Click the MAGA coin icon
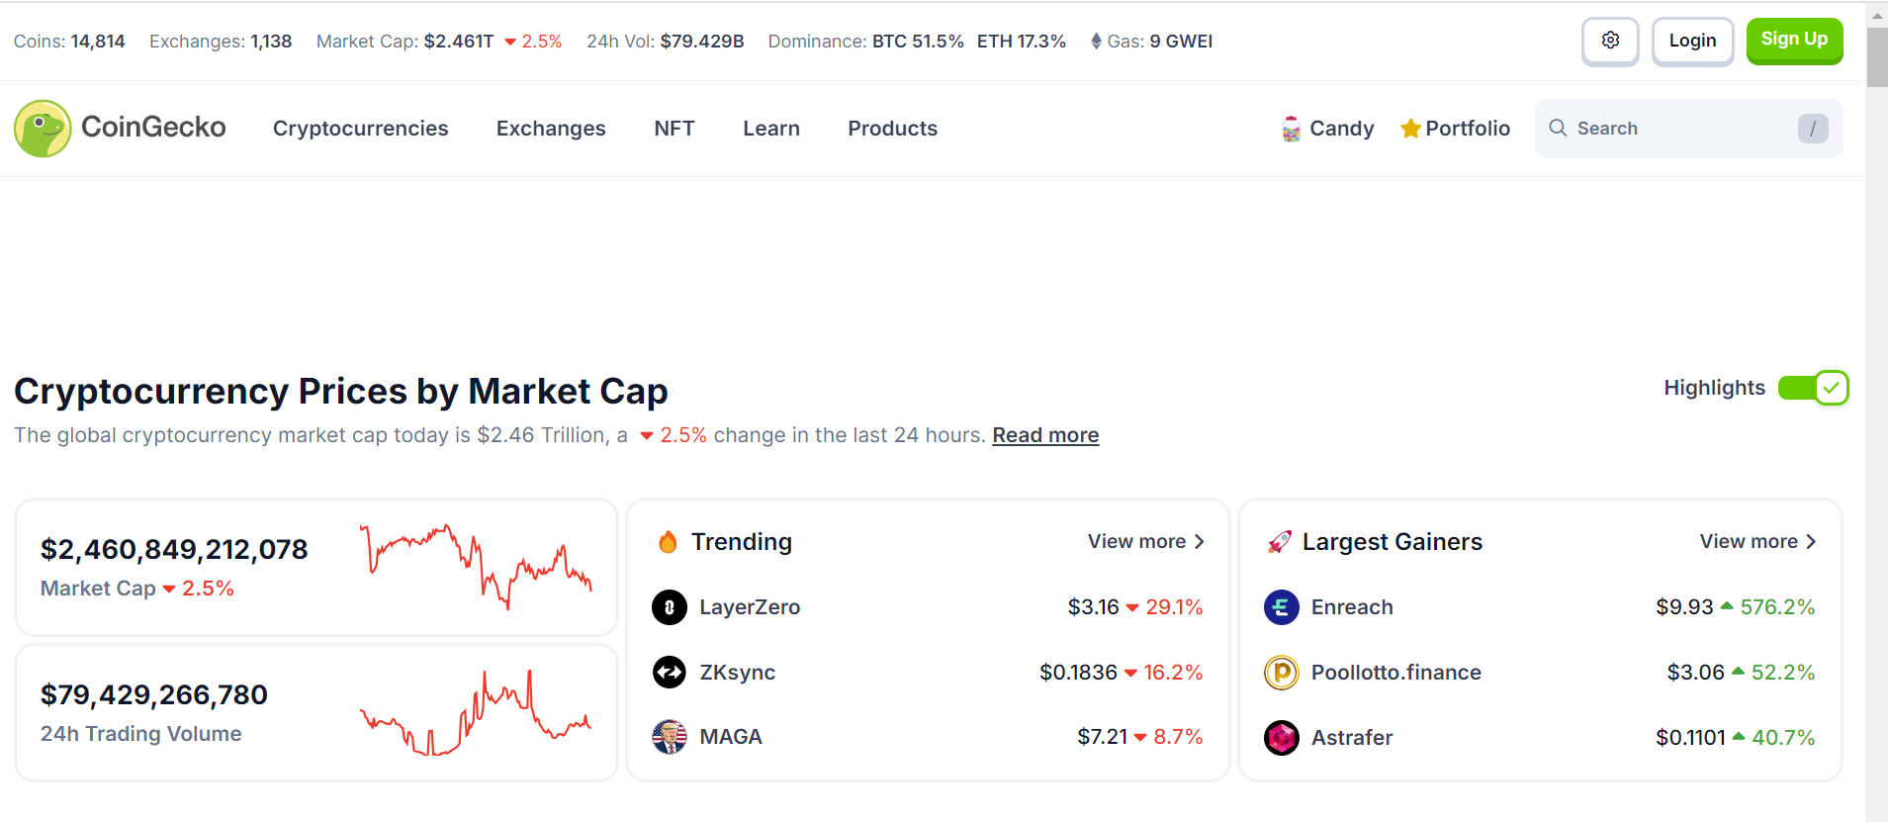The height and width of the screenshot is (822, 1888). [x=670, y=737]
